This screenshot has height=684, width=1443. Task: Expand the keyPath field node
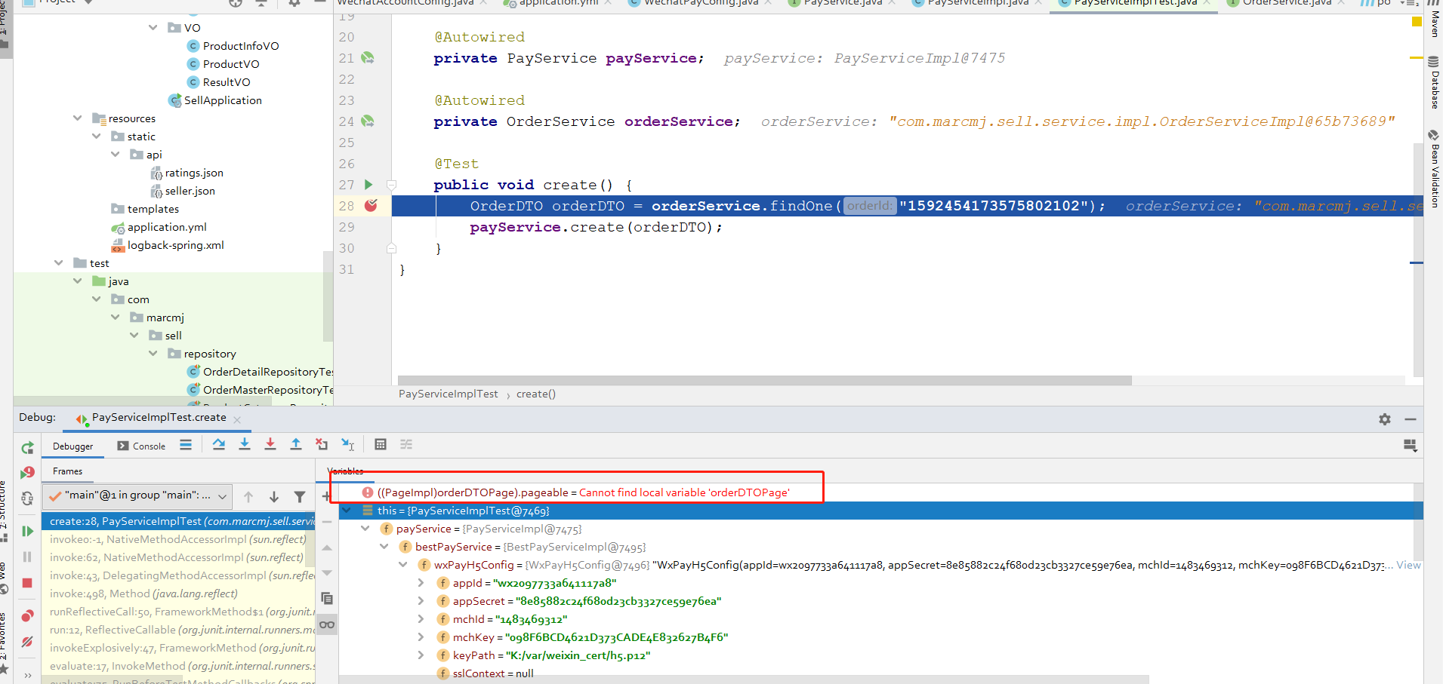[x=421, y=655]
